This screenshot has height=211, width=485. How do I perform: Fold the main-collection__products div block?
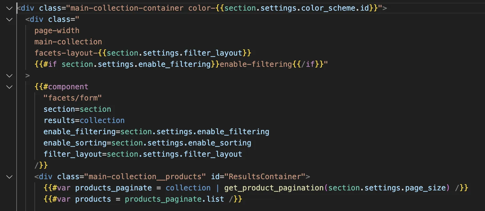tap(9, 177)
